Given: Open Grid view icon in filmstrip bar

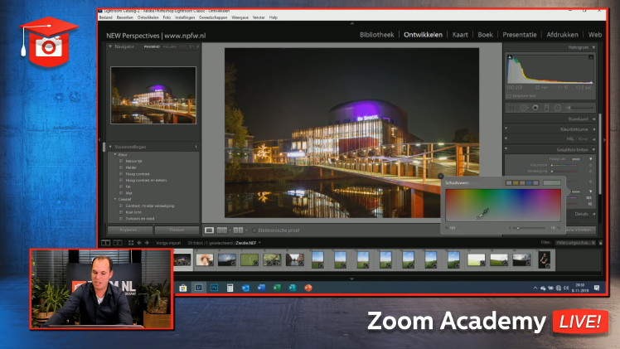Looking at the screenshot, I should pyautogui.click(x=131, y=243).
